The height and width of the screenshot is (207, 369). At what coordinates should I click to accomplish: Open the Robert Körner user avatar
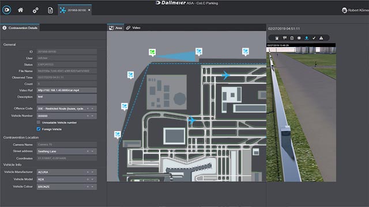tap(344, 10)
